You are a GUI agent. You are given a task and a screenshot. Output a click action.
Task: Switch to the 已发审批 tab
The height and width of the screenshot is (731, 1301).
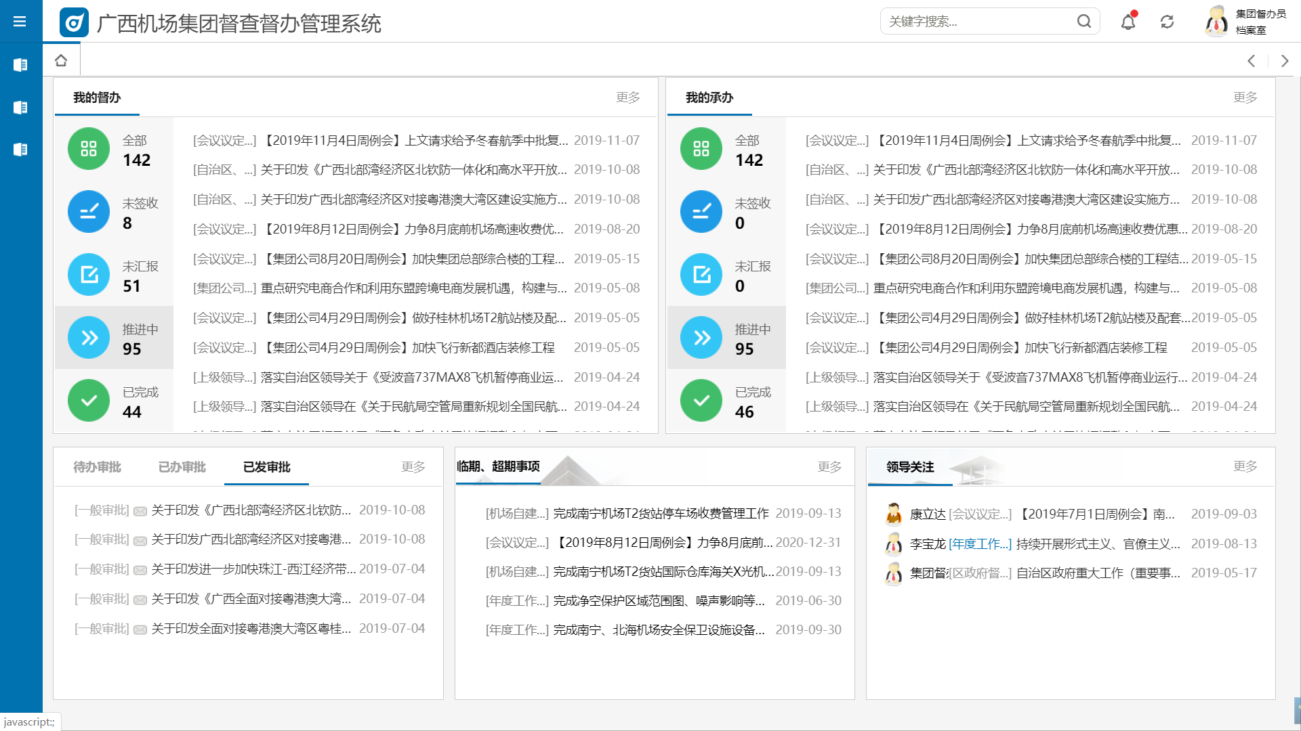click(266, 467)
